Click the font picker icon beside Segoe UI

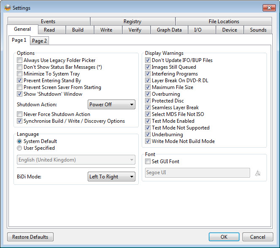(x=258, y=173)
